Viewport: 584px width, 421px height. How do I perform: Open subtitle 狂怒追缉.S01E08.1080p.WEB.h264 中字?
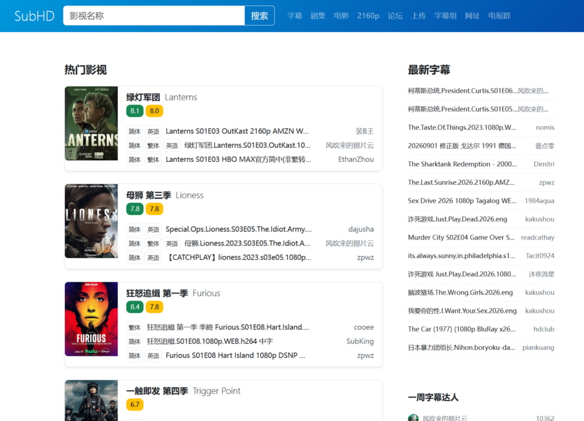(x=210, y=341)
